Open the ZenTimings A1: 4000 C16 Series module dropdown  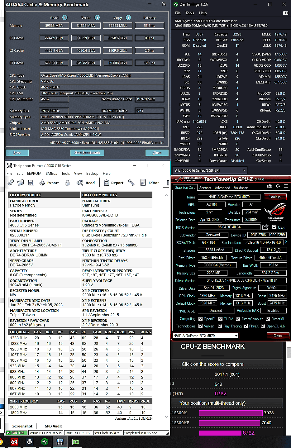click(x=210, y=170)
